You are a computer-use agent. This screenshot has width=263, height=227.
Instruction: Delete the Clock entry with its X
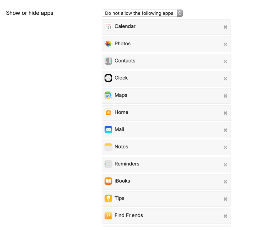(225, 79)
